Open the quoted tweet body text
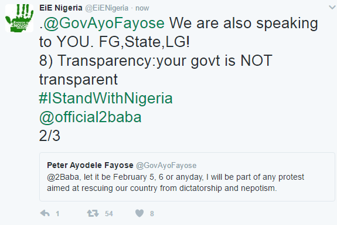Image resolution: width=337 pixels, height=225 pixels. (x=175, y=183)
